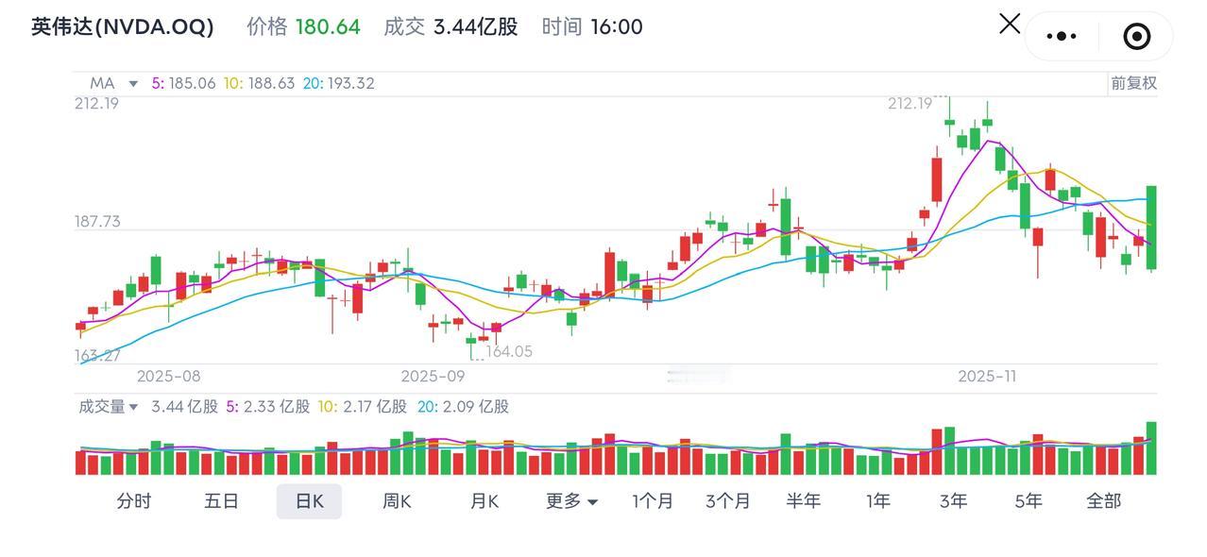Tap the circular target icon at top right
The image size is (1207, 557).
(1136, 37)
